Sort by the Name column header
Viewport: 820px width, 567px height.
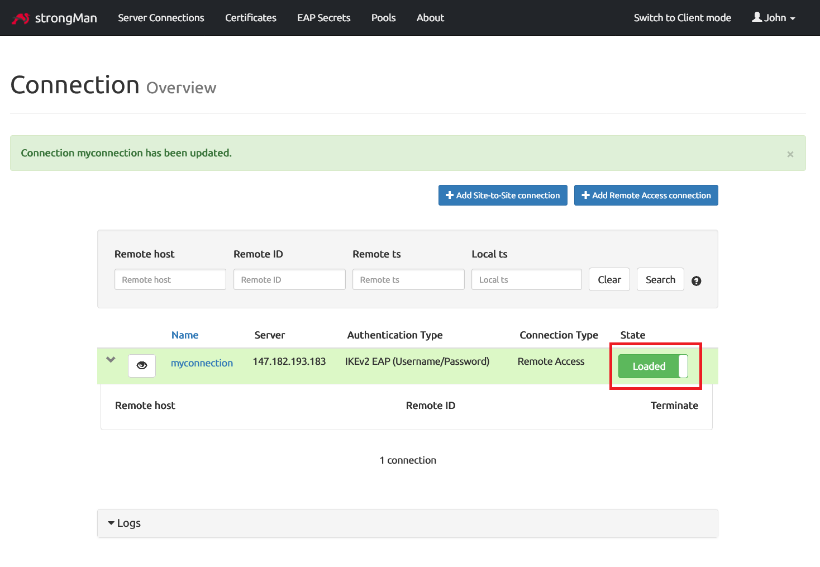tap(185, 335)
